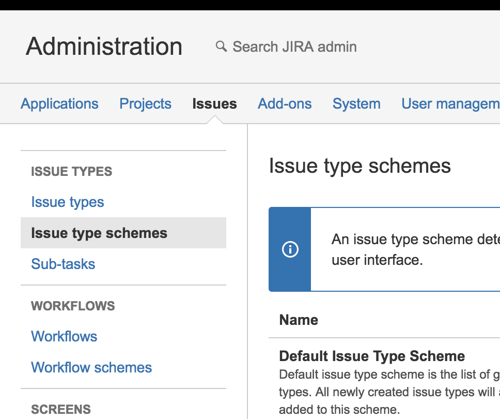Screen dimensions: 500x419
Task: Click the Name column header
Action: [x=299, y=320]
